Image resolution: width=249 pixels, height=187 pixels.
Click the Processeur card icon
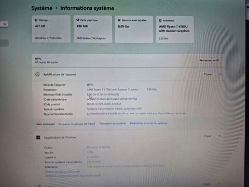[x=160, y=20]
